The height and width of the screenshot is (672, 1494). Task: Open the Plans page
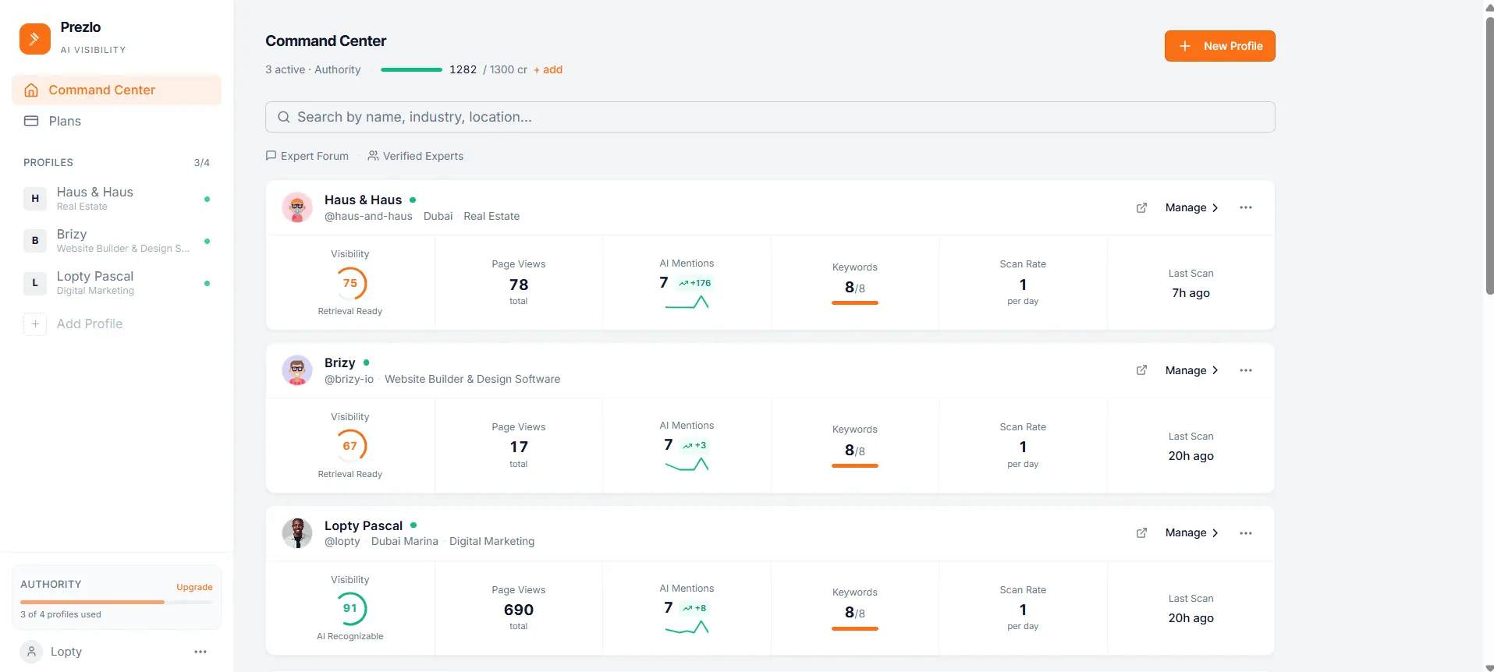pos(116,121)
